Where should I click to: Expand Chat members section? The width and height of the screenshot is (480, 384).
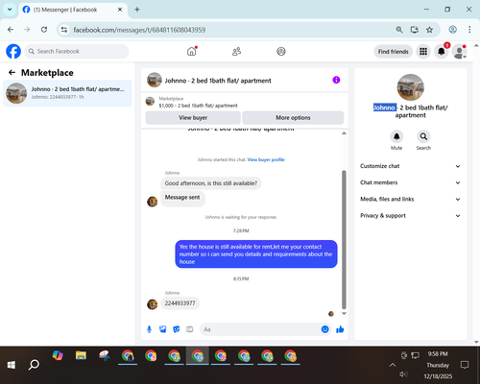[x=410, y=182]
